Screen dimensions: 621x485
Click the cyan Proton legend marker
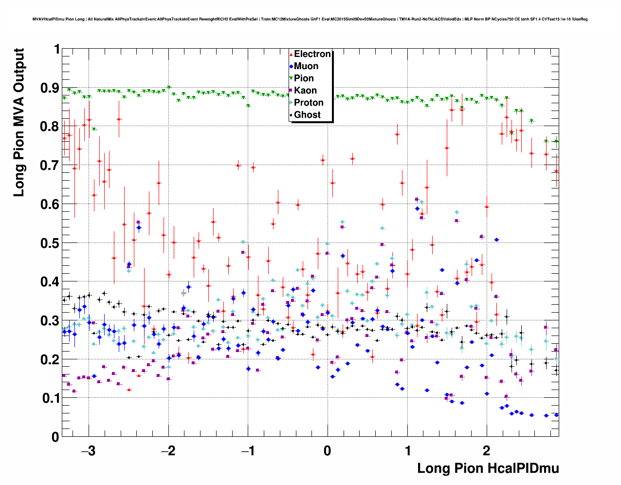(x=291, y=103)
